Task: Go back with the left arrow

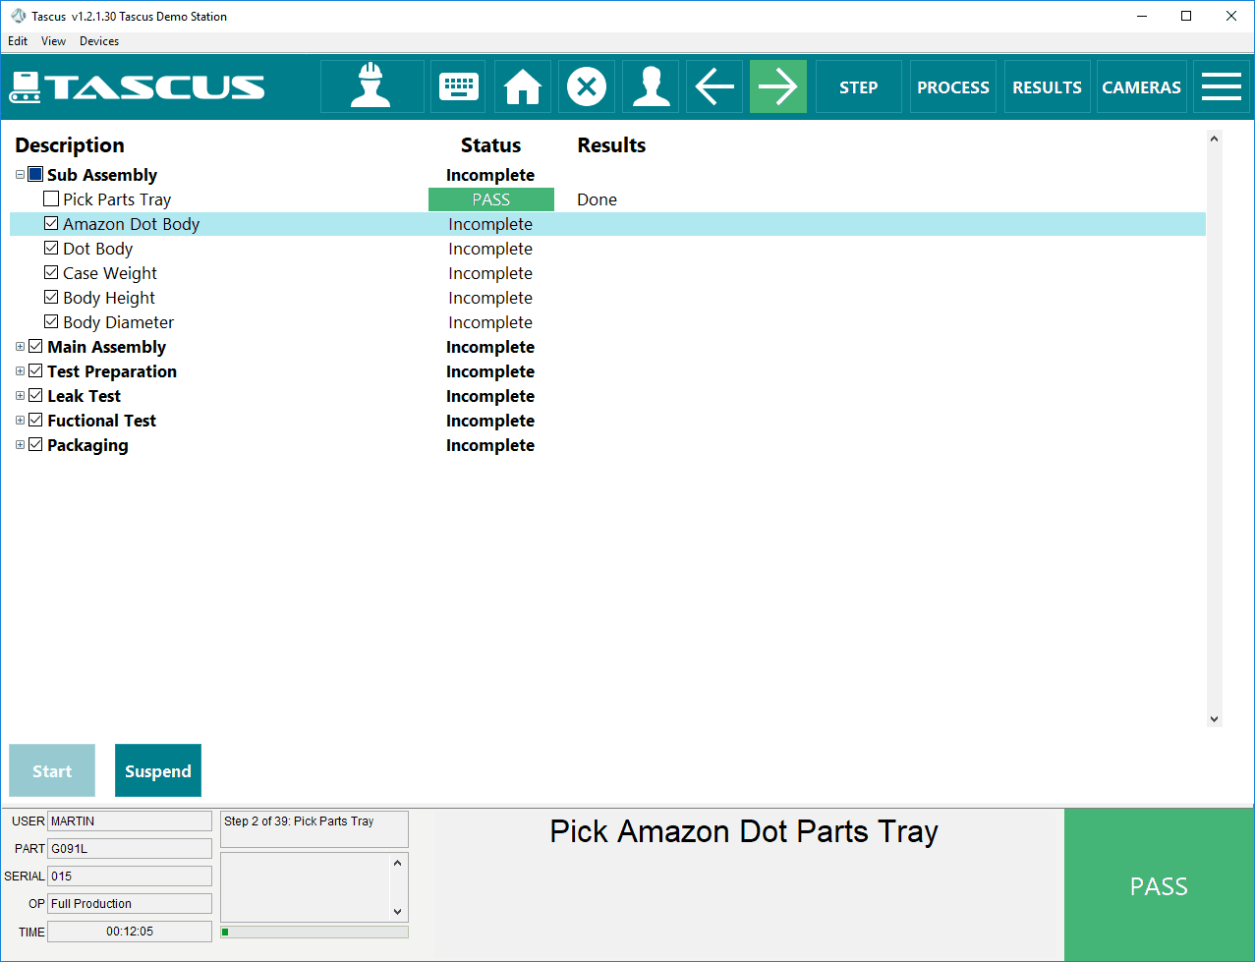Action: click(714, 86)
